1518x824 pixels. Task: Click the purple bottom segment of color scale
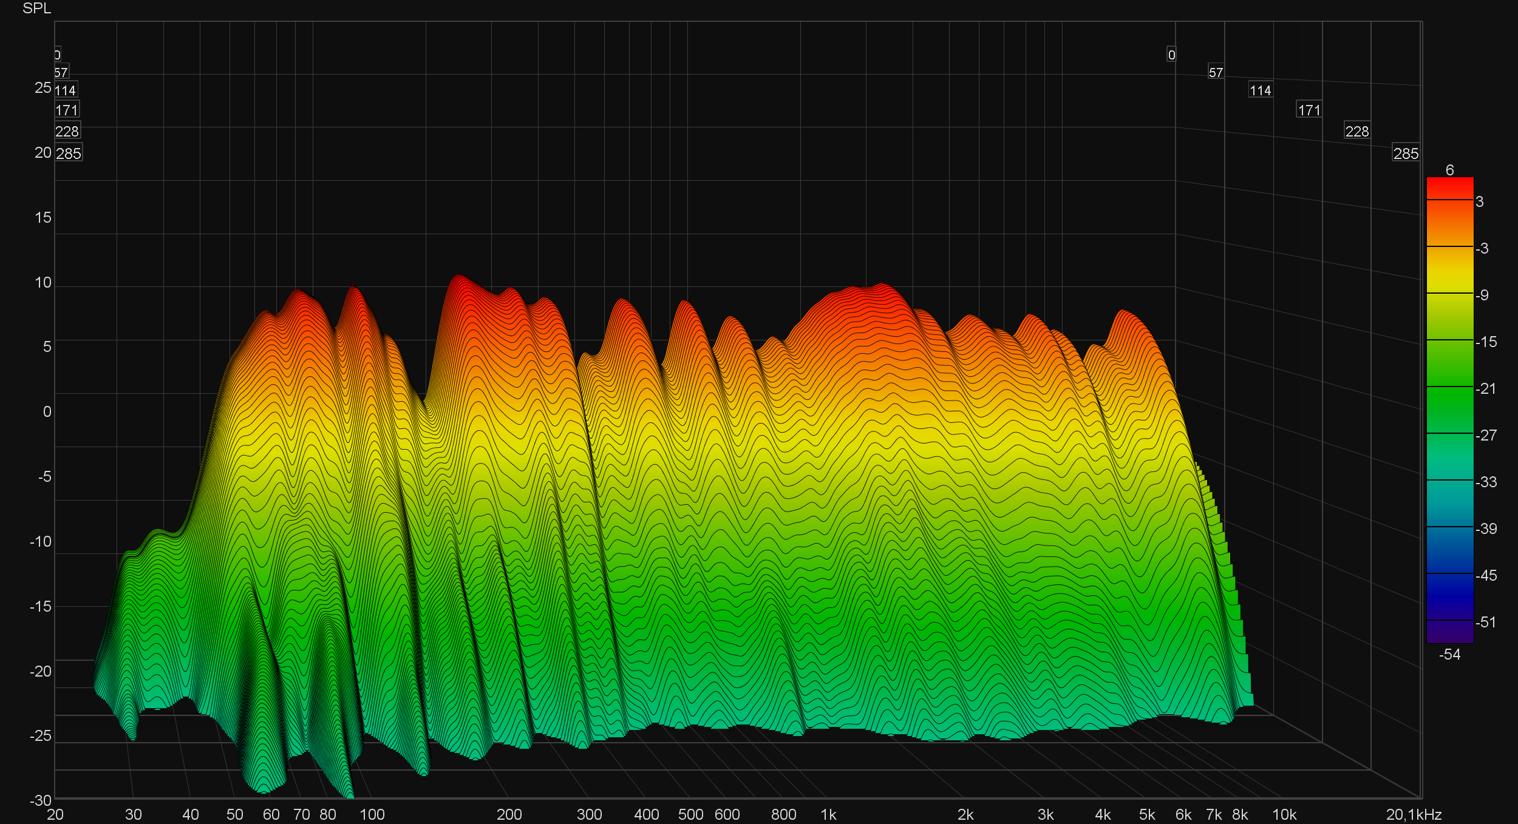coord(1449,631)
